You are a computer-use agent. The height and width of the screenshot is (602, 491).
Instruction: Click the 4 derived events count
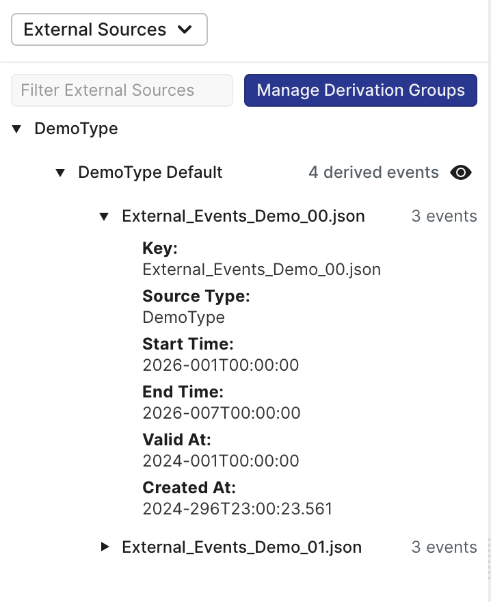tap(373, 172)
